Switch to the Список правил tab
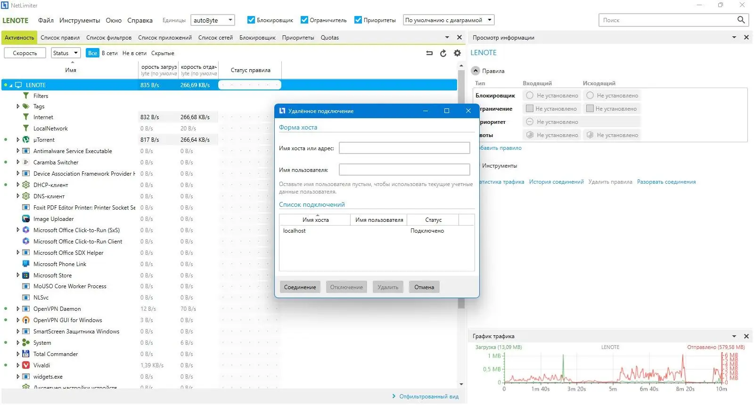 pos(60,38)
